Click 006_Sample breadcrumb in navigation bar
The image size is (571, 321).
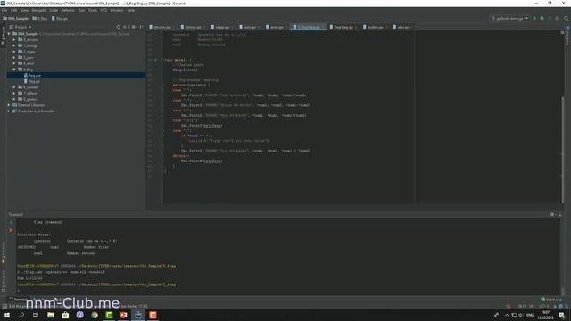tap(16, 18)
